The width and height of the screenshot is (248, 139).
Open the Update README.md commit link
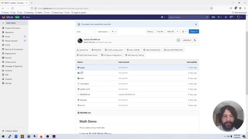point(92,39)
